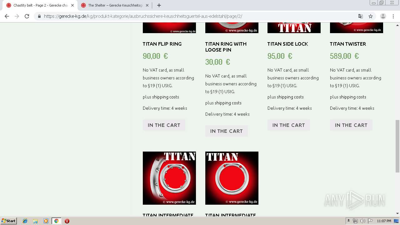Open the Titan Twister product title
400x225 pixels.
(x=348, y=44)
